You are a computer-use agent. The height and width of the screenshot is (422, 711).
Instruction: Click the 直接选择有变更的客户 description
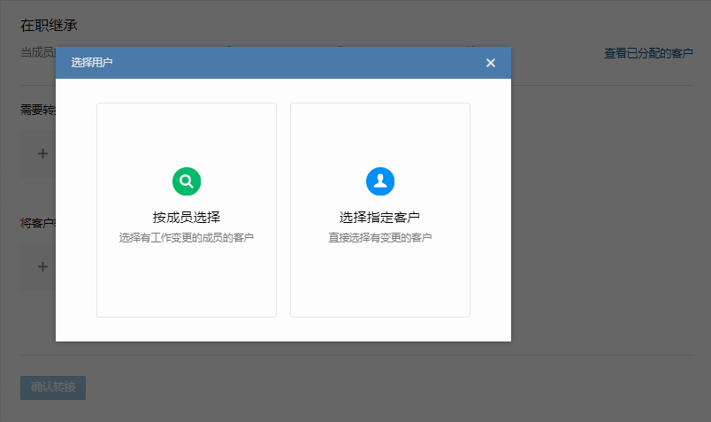coord(379,238)
